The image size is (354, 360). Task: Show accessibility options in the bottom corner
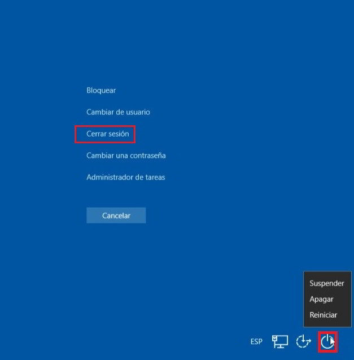(304, 341)
